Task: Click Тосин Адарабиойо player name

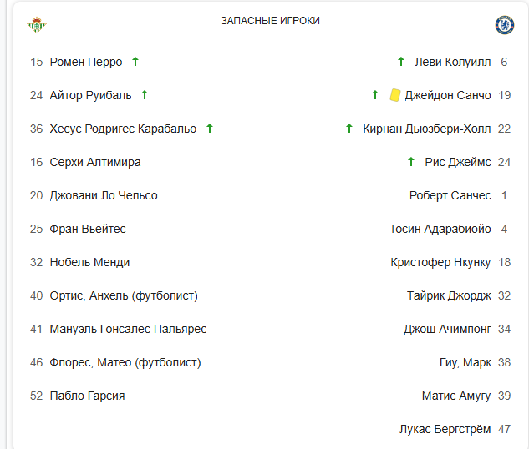Action: [440, 229]
